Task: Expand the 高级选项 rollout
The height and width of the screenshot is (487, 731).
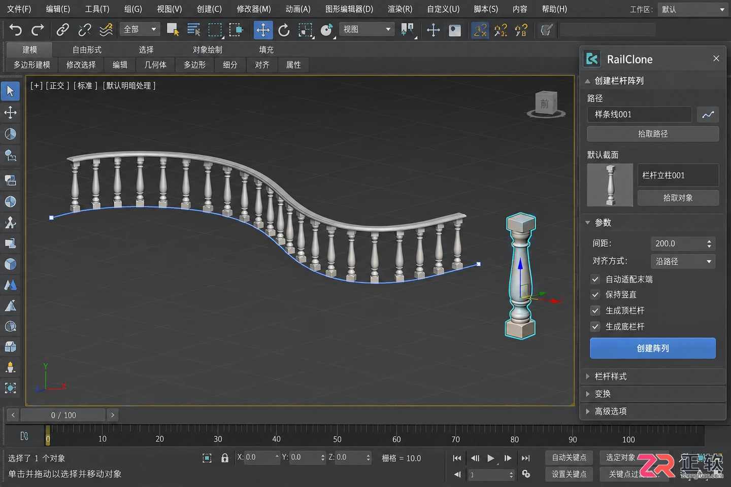Action: (653, 411)
